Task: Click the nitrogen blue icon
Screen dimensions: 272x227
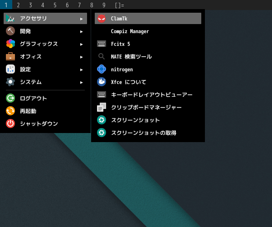Action: click(x=102, y=69)
